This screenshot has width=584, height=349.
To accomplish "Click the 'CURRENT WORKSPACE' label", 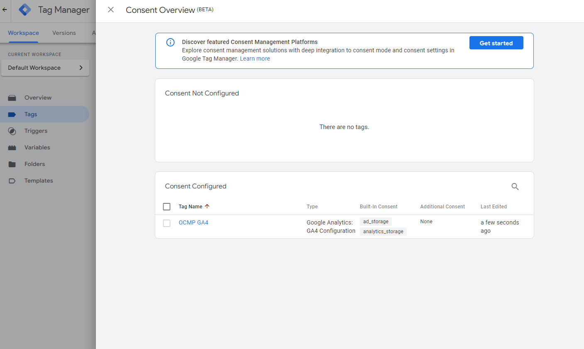I will click(x=34, y=54).
